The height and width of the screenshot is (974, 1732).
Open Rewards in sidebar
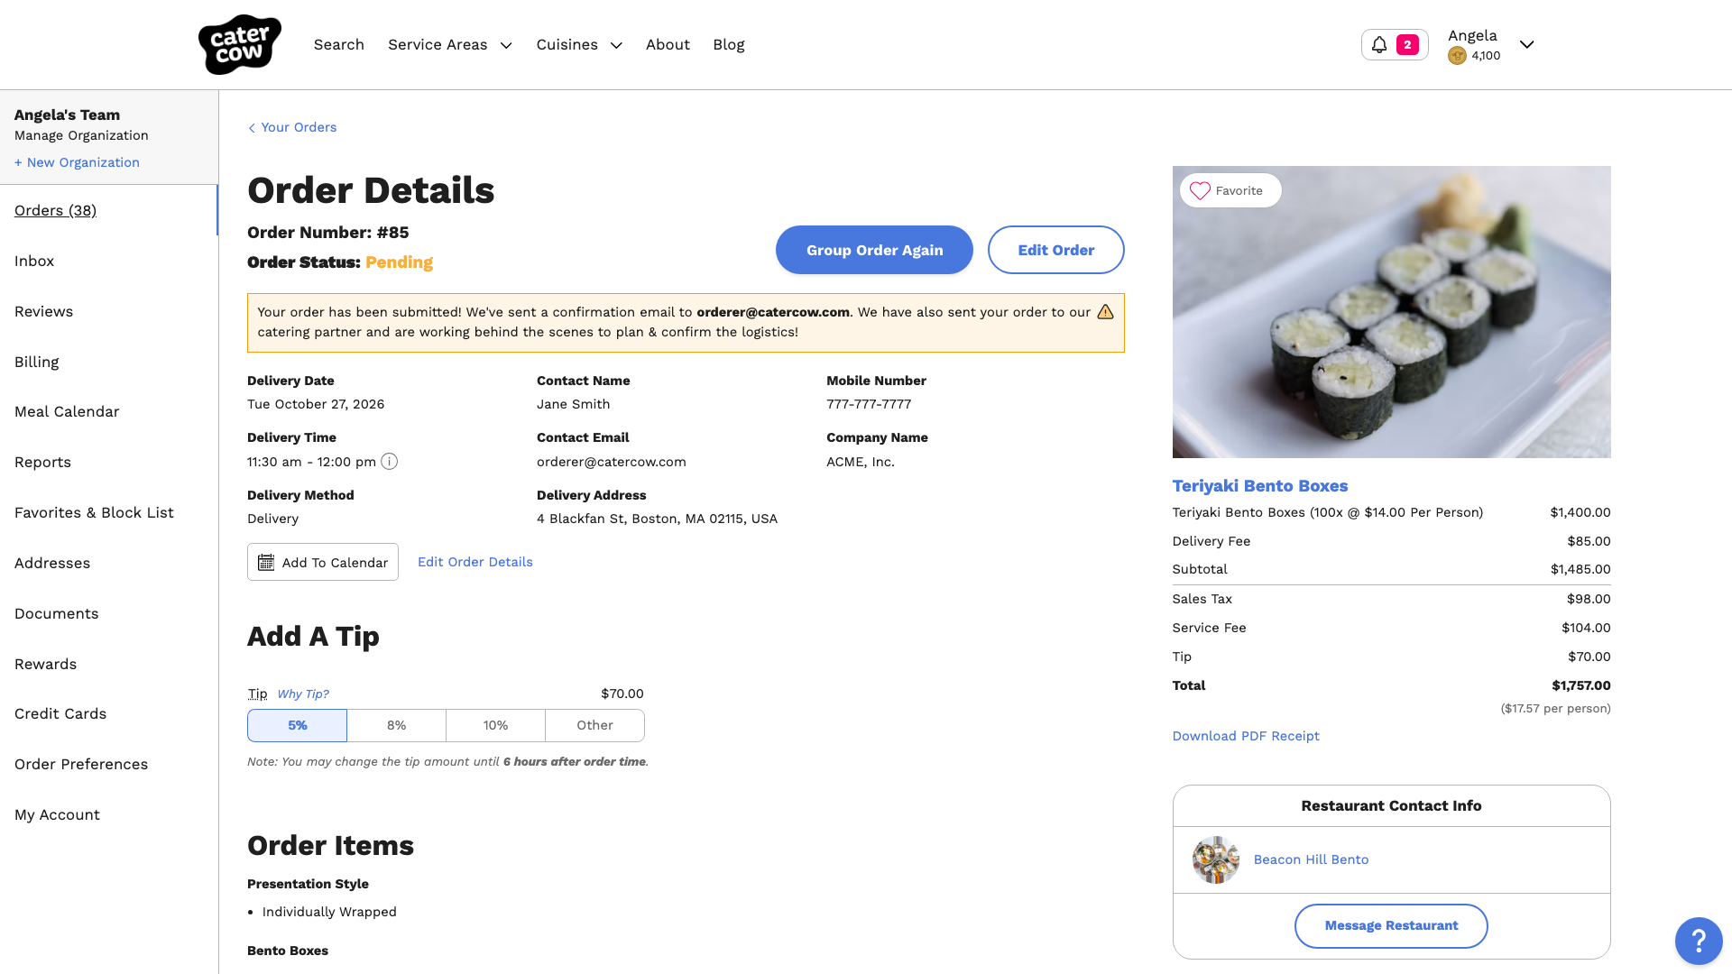click(x=45, y=664)
